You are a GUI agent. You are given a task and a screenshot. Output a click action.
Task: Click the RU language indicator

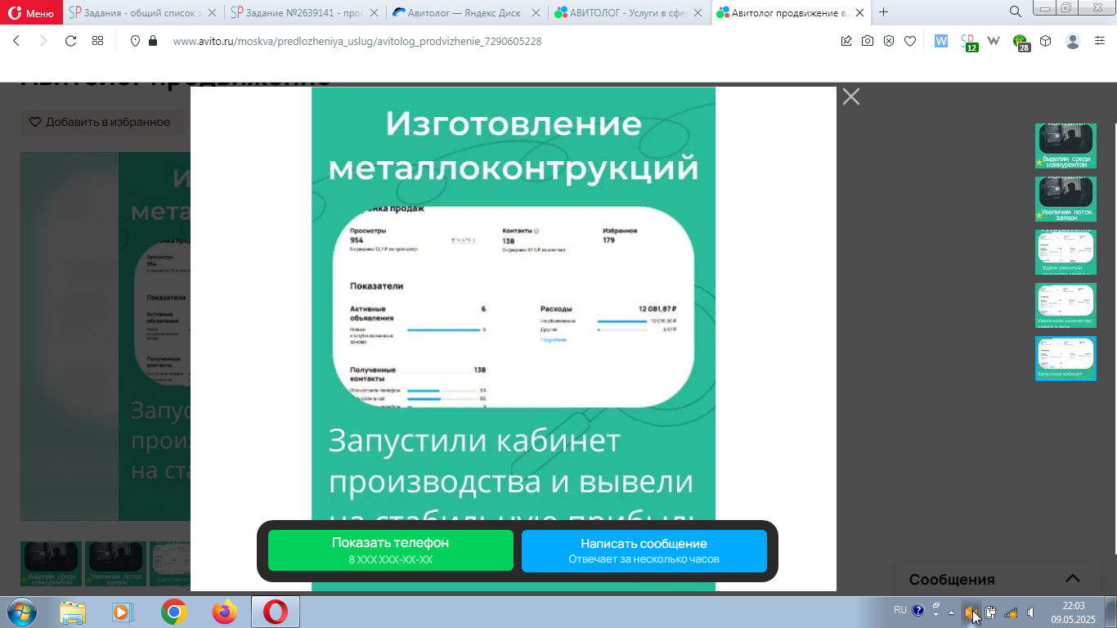pyautogui.click(x=900, y=610)
